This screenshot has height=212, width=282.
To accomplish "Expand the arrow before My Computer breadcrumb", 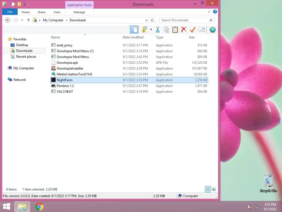I will click(x=40, y=20).
